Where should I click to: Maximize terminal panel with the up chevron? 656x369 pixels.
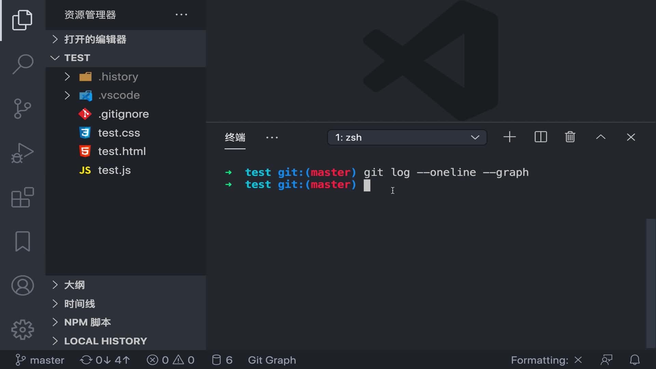tap(601, 137)
